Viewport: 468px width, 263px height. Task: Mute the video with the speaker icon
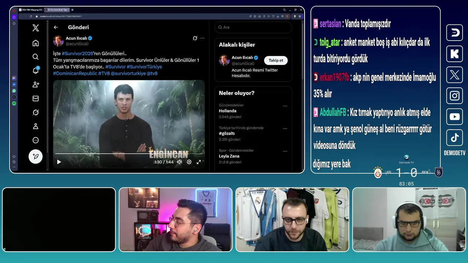point(180,162)
